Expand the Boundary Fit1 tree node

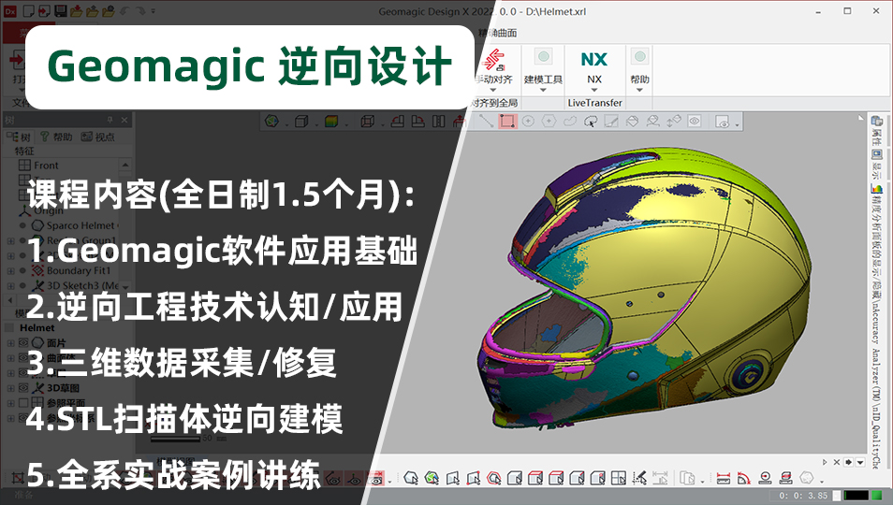tap(11, 270)
